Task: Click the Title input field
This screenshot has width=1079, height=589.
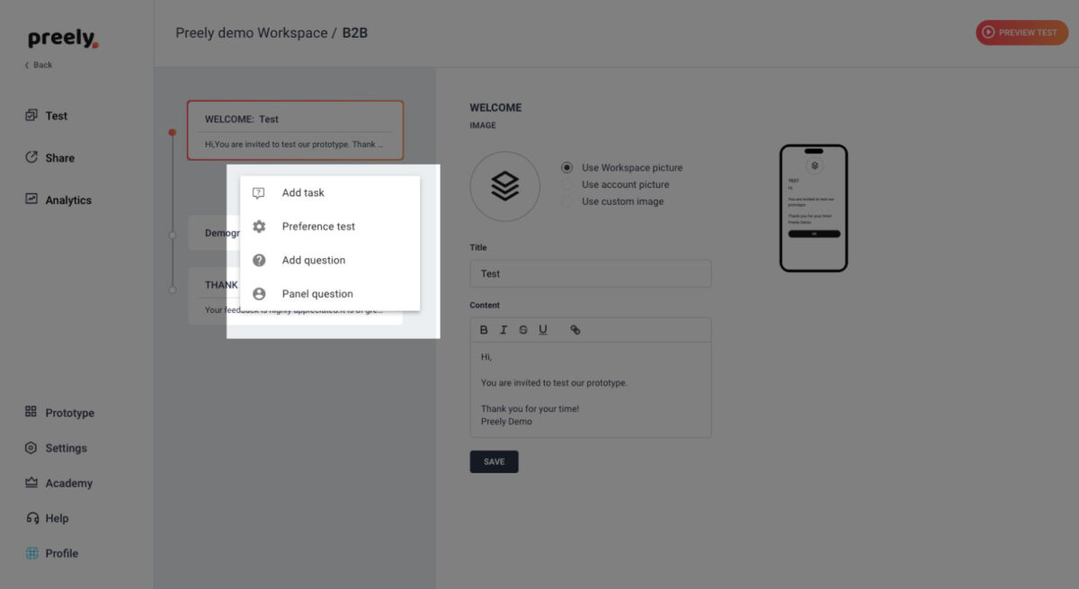Action: (590, 273)
